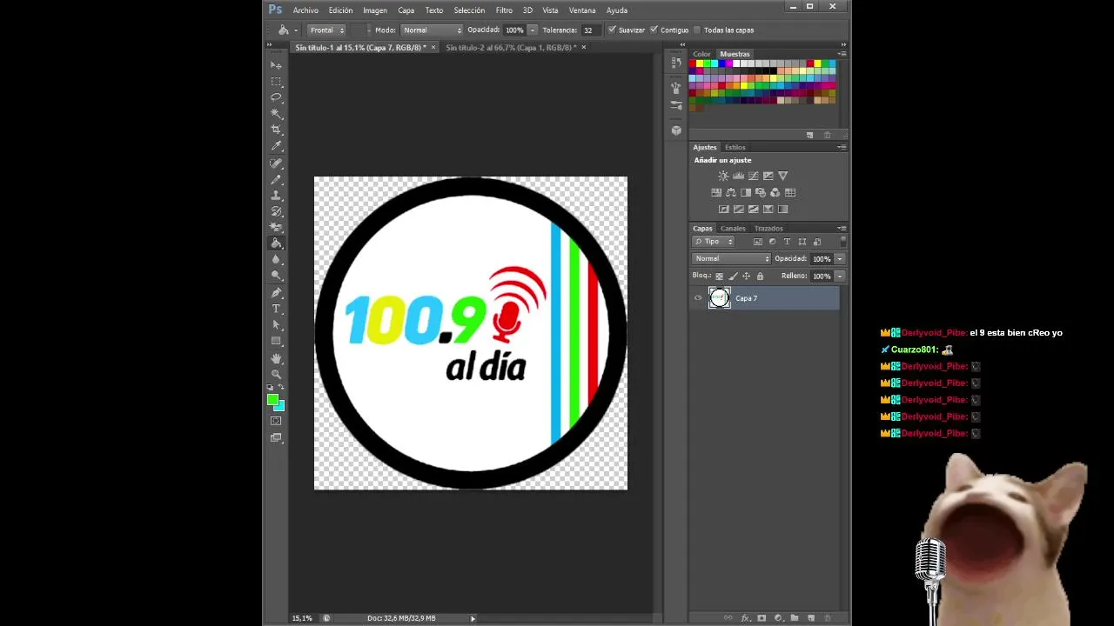Select the Eraser tool
The width and height of the screenshot is (1114, 626).
276,228
